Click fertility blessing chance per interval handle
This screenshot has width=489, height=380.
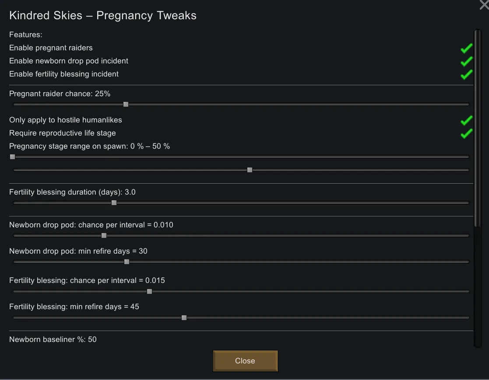(x=149, y=291)
